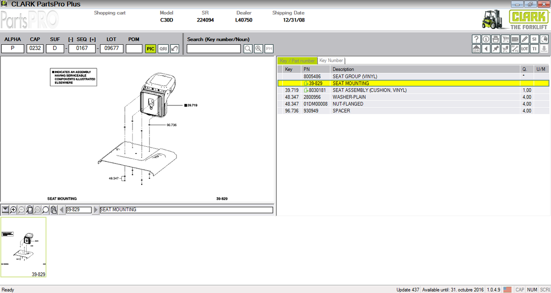This screenshot has height=293, width=551.
Task: Click the ALPHA input field
Action: click(x=12, y=49)
